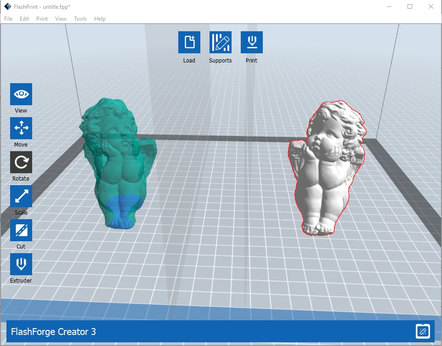Activate the Move tool
The height and width of the screenshot is (346, 442).
[x=21, y=128]
